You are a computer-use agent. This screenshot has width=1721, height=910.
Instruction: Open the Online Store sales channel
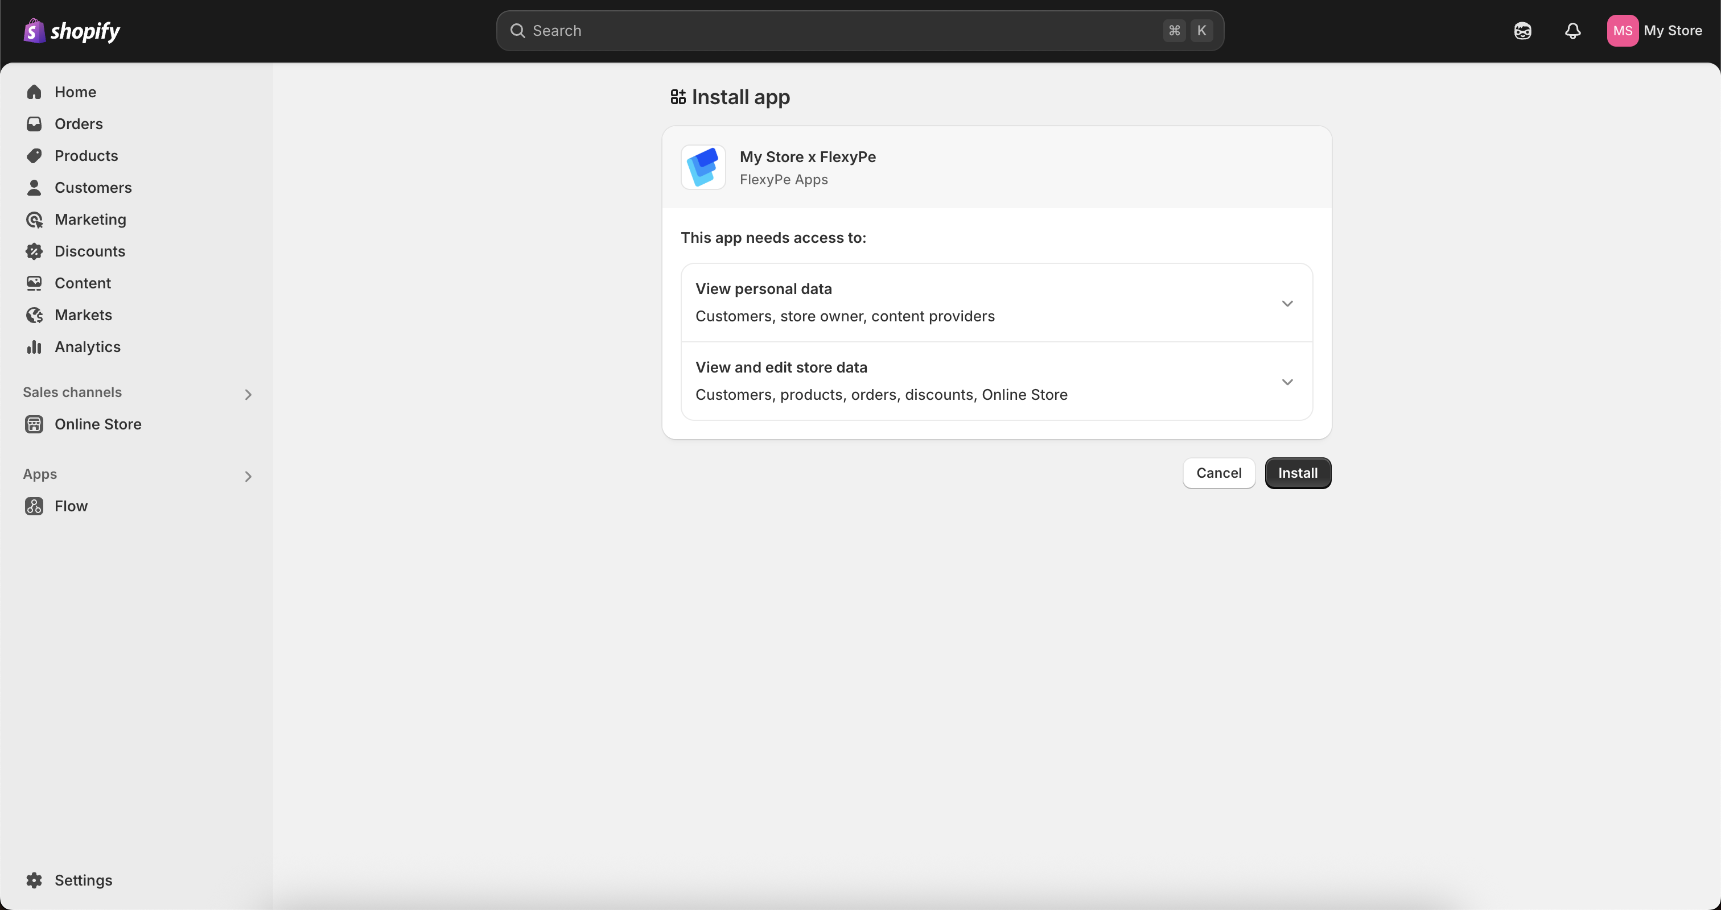pyautogui.click(x=97, y=424)
